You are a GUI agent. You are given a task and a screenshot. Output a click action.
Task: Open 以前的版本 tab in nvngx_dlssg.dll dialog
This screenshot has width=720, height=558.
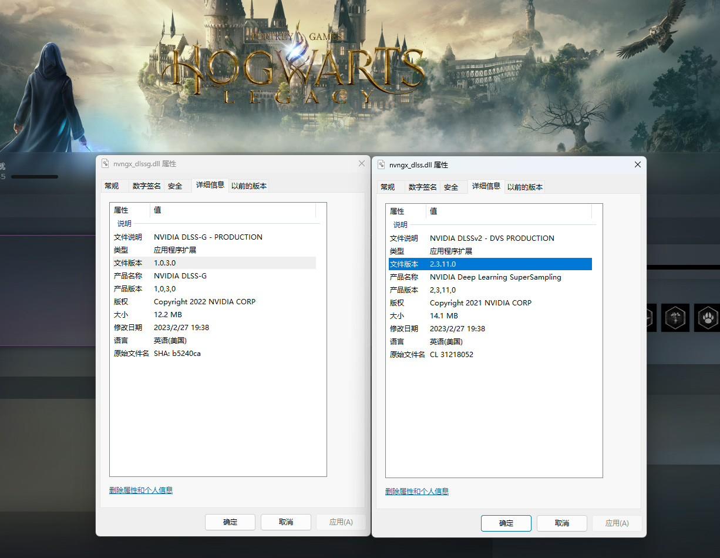[249, 186]
